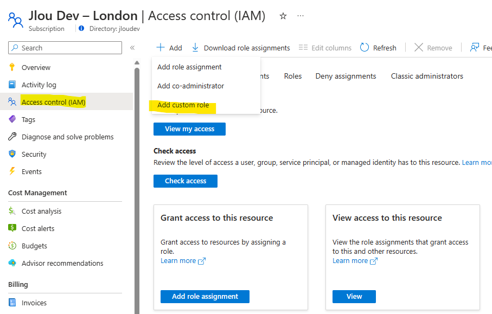Screen dimensions: 492x314
Task: Click the Feedback person icon
Action: click(475, 47)
